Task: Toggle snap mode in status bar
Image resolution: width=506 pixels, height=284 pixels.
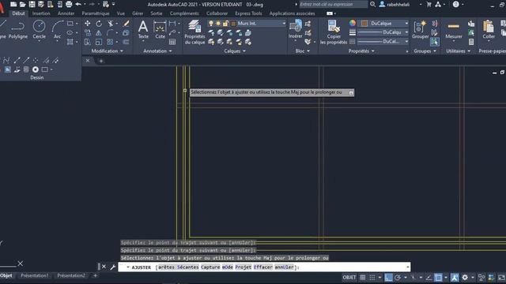Action: (372, 277)
